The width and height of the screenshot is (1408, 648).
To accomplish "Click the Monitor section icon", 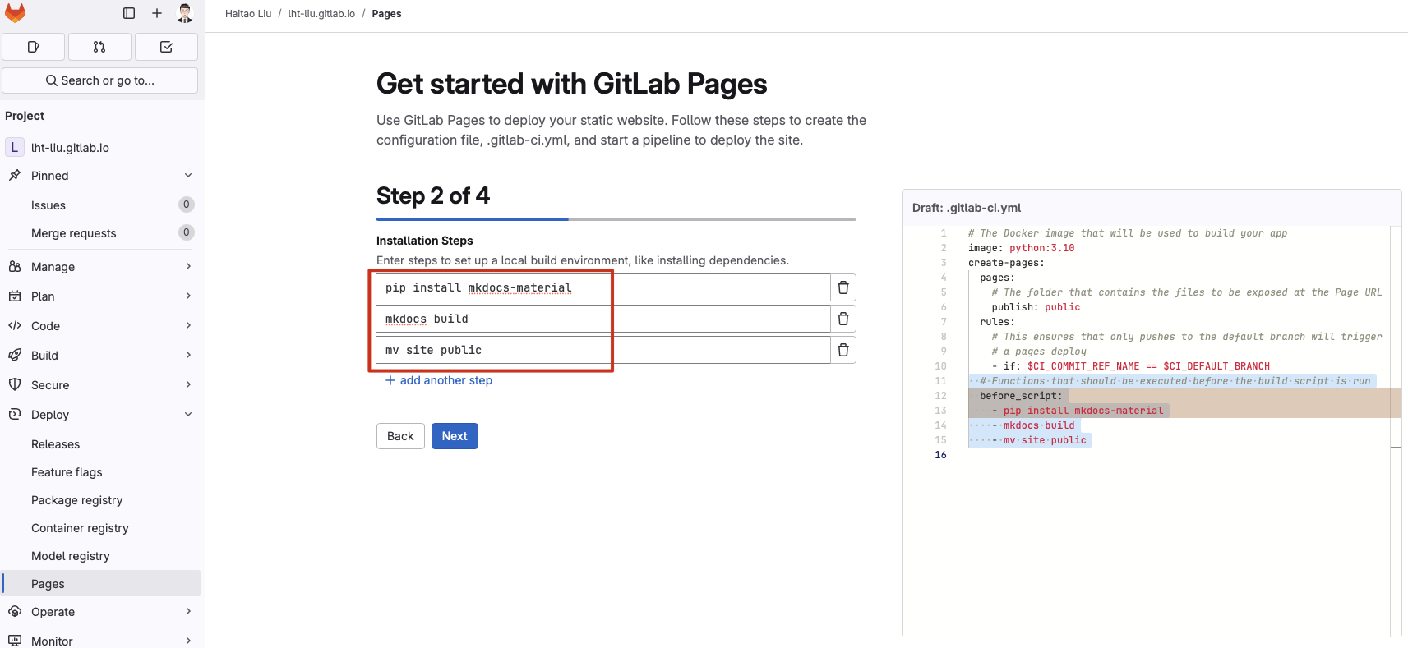I will point(15,641).
